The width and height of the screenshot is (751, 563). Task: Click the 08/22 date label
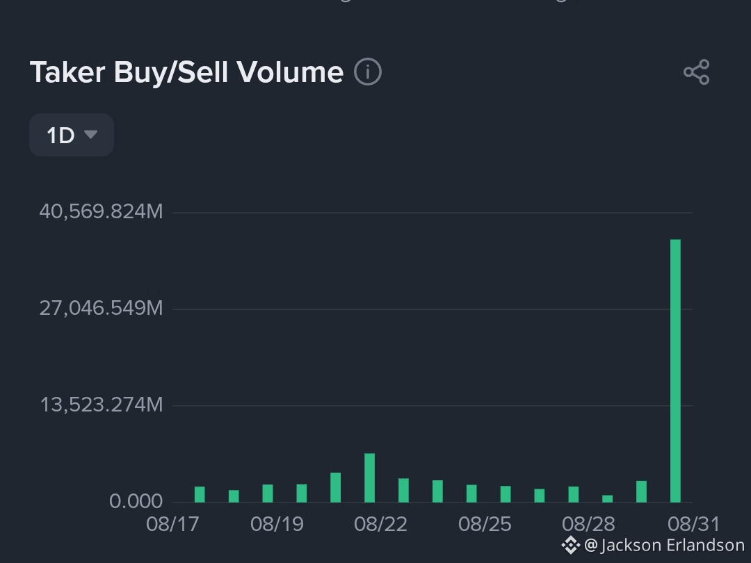click(381, 524)
